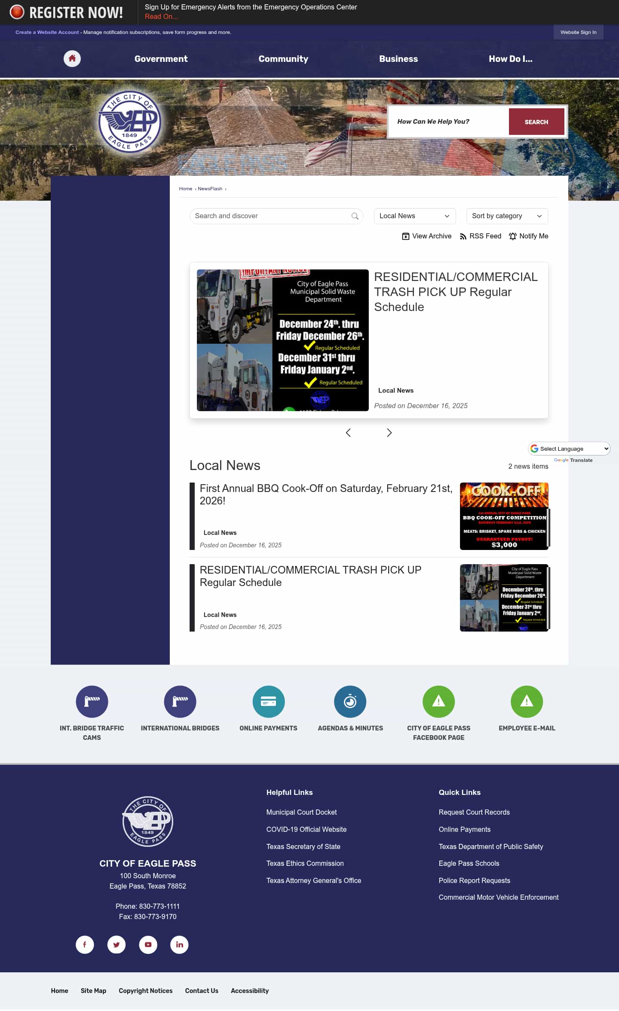
Task: Click the Notify Me bell icon
Action: pos(512,236)
